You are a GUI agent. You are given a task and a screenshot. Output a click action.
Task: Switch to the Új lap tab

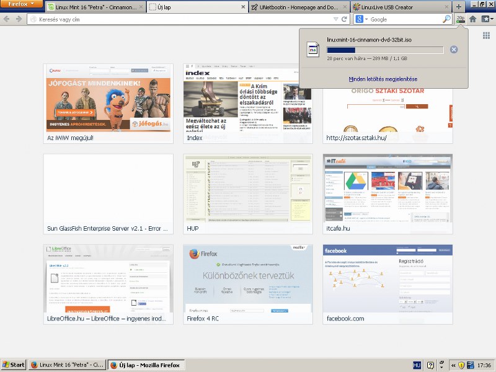click(197, 7)
